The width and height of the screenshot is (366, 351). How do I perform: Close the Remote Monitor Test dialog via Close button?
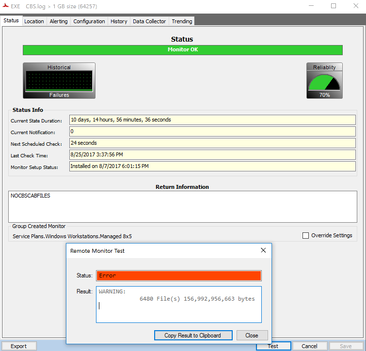(x=252, y=336)
